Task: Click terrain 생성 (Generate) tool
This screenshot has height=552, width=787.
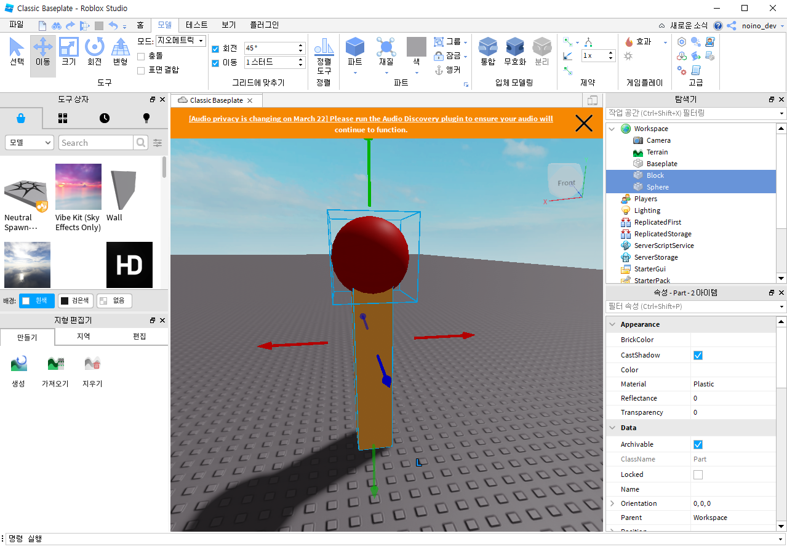Action: click(18, 371)
